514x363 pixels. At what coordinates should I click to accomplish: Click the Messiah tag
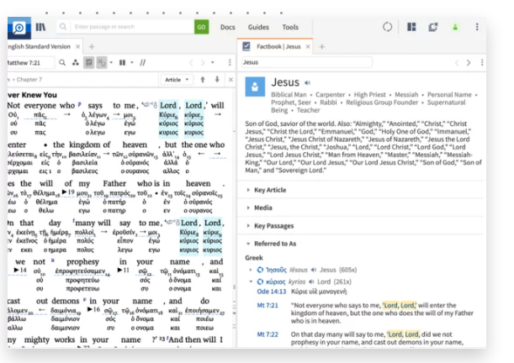(x=406, y=95)
